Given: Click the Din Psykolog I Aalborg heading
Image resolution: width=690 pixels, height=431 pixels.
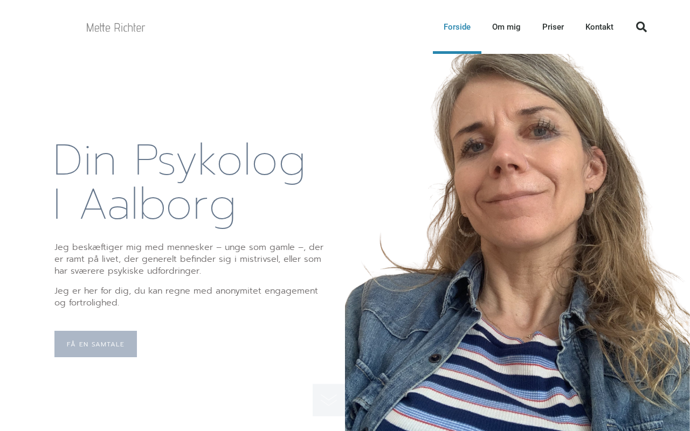Looking at the screenshot, I should coord(180,182).
